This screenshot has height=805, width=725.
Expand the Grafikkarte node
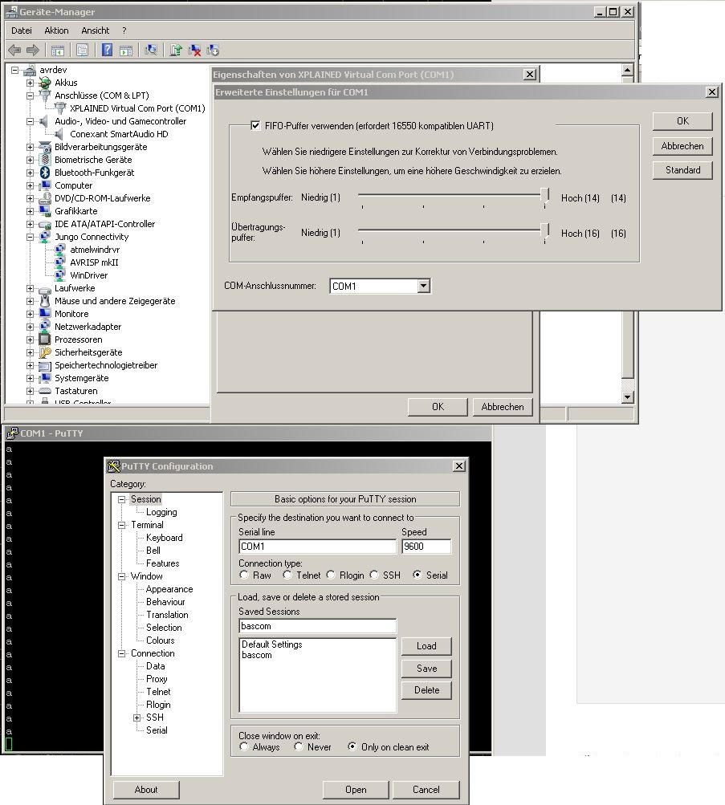31,211
